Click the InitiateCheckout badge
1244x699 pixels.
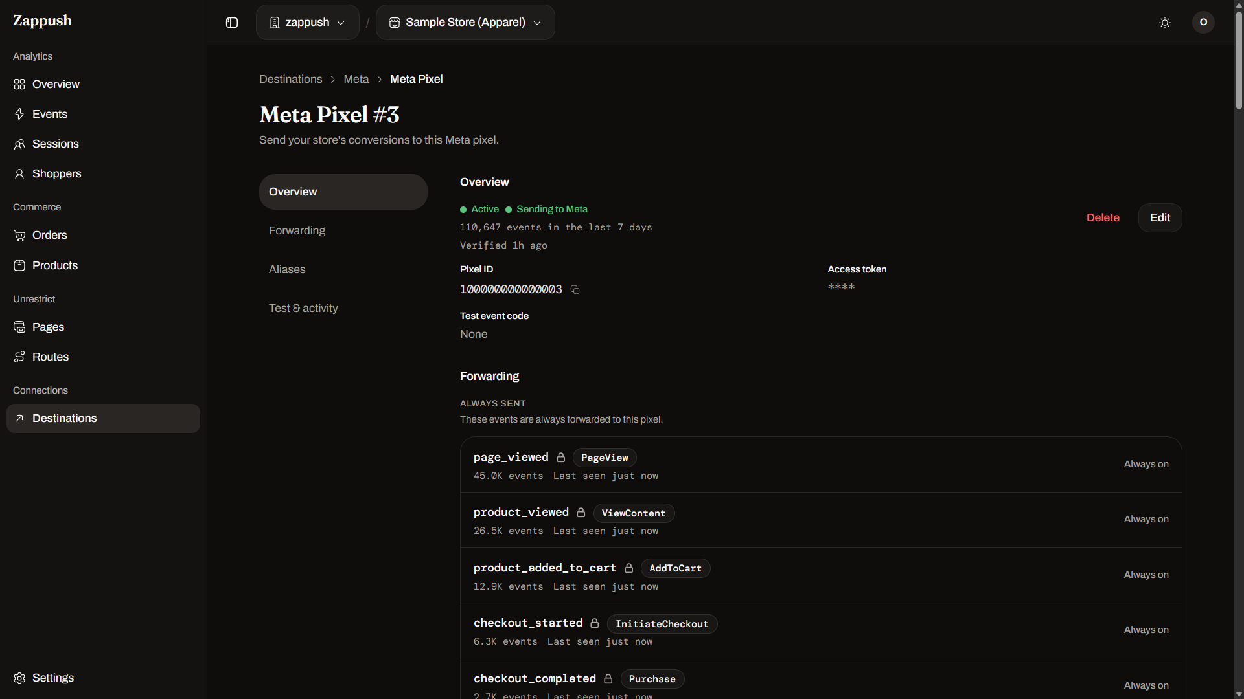pos(662,624)
